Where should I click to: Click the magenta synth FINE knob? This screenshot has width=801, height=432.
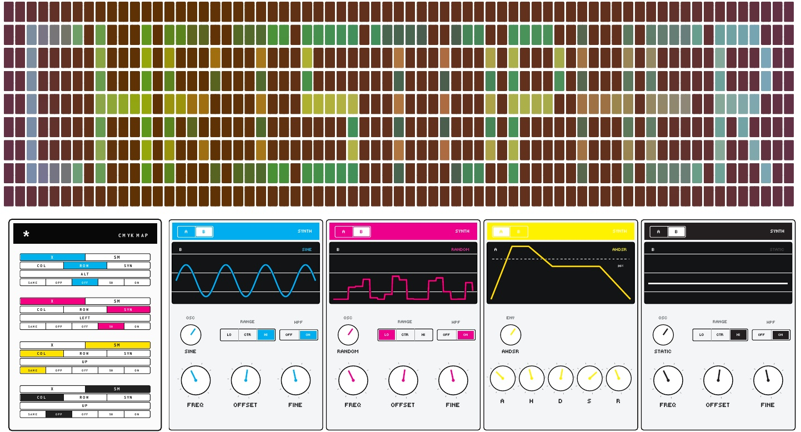pyautogui.click(x=453, y=380)
